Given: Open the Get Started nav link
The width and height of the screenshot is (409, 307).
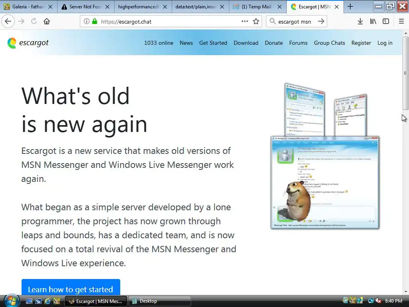Looking at the screenshot, I should pos(213,43).
